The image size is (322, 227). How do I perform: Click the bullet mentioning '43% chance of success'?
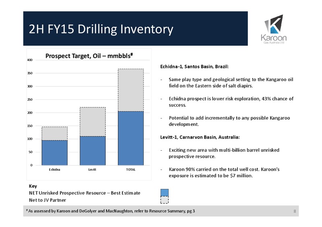click(231, 102)
